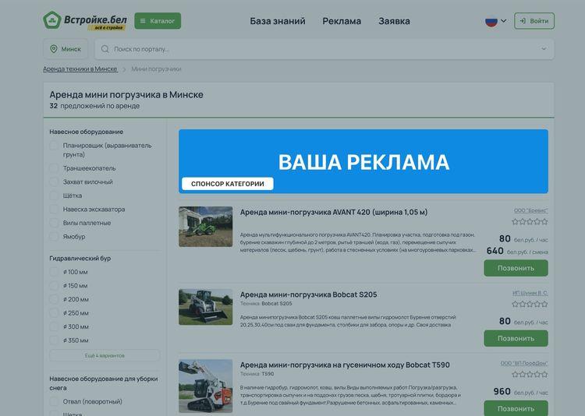Image resolution: width=585 pixels, height=416 pixels.
Task: Open the Bobcat S205 thumbnail image
Action: pos(206,307)
